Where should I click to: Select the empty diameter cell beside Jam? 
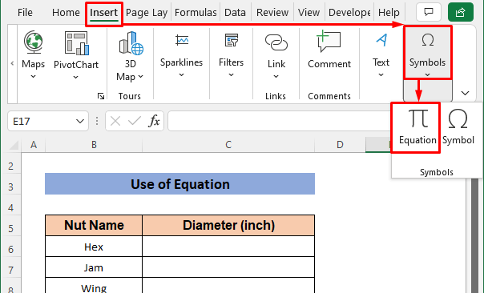click(x=228, y=267)
